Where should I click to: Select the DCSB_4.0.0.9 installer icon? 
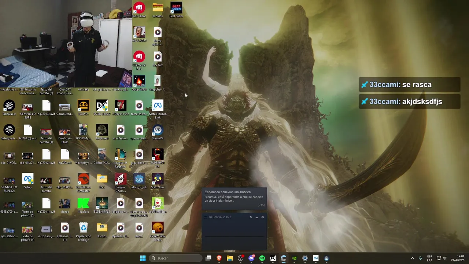(x=102, y=107)
